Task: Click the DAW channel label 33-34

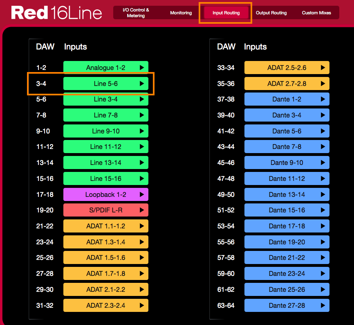Action: point(226,68)
